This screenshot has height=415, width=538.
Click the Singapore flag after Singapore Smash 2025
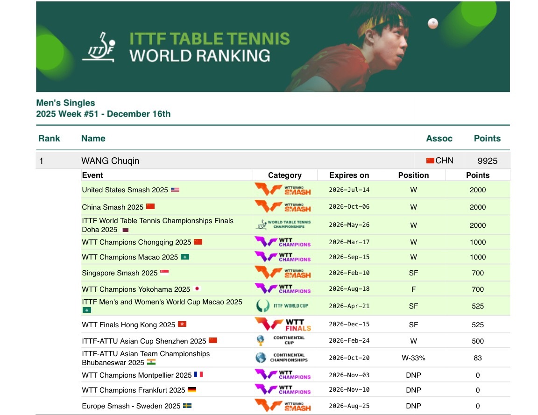coord(164,273)
